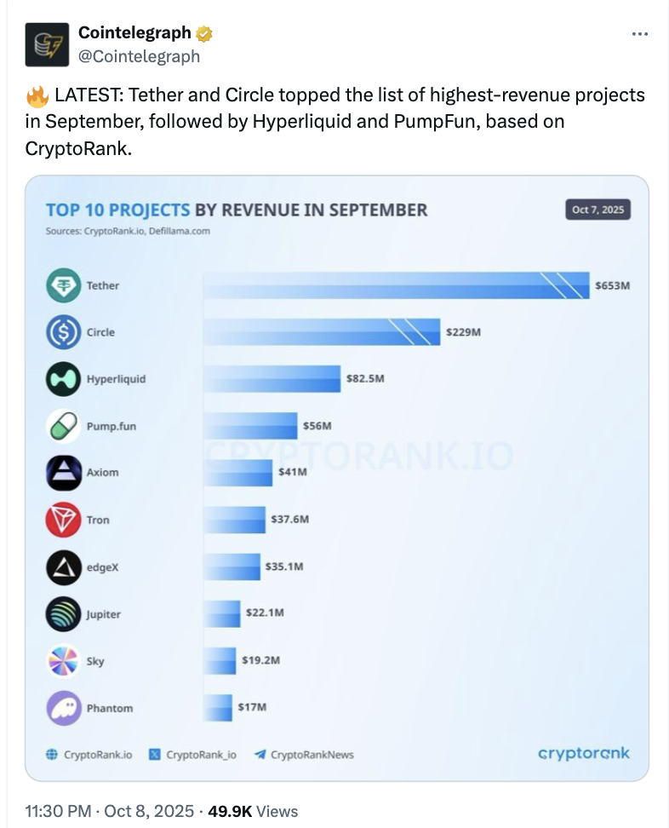
Task: Click the Tether logo icon
Action: [x=63, y=285]
